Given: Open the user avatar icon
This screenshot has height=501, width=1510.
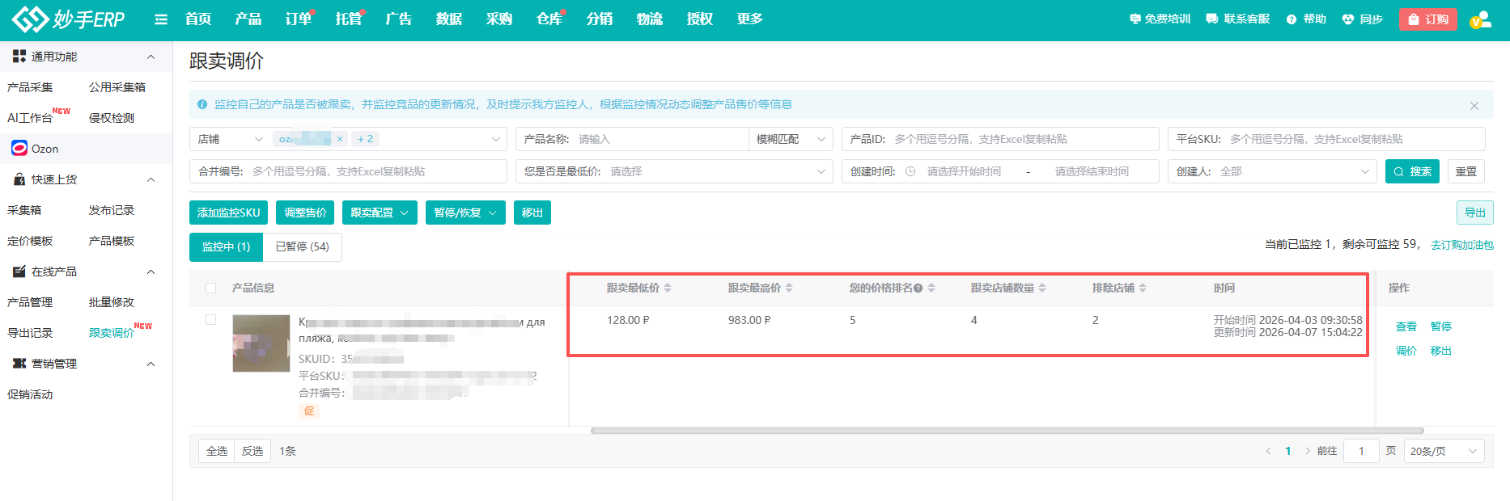Looking at the screenshot, I should [1480, 19].
